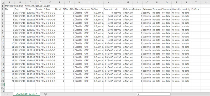Go to previous sheet navigation arrow
The height and width of the screenshot is (96, 210).
click(4, 94)
